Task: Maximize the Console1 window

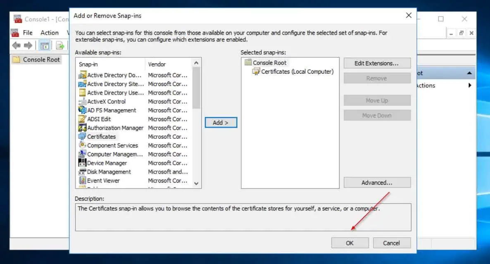Action: pos(440,19)
